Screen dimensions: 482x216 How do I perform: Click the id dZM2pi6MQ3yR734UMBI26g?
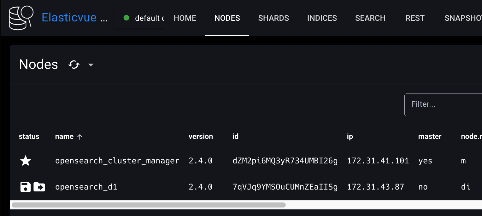click(285, 161)
